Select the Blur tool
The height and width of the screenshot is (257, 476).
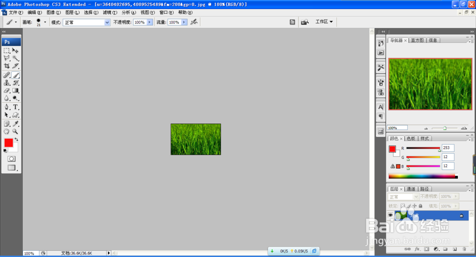pos(7,98)
